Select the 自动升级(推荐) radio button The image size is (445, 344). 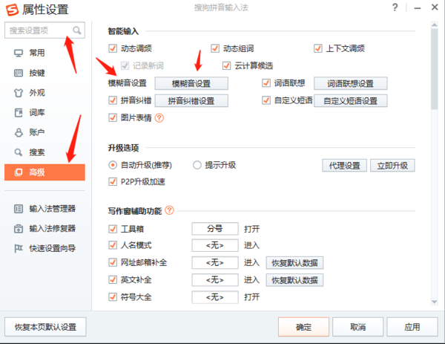point(113,165)
